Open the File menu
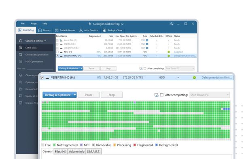This screenshot has height=159, width=250. coord(23,23)
